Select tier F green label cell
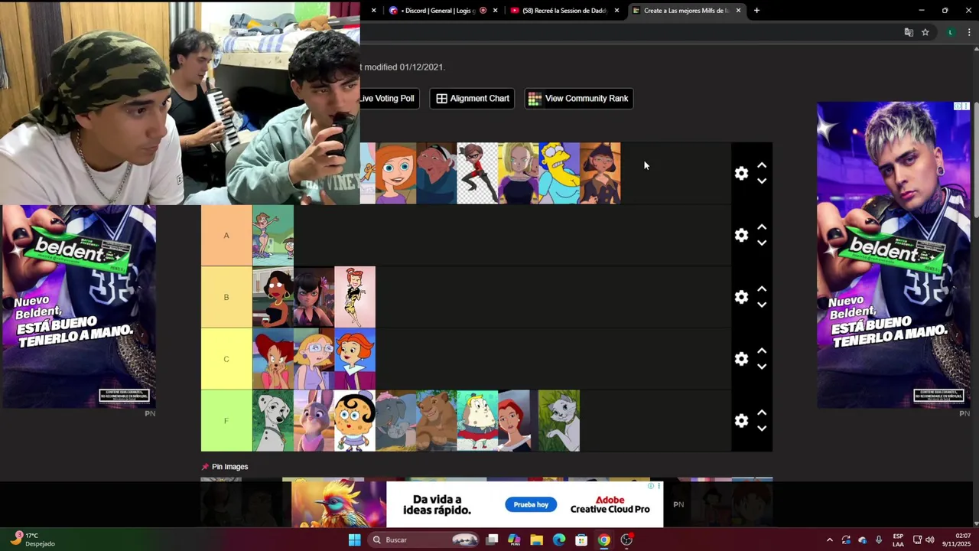This screenshot has height=551, width=979. point(226,421)
